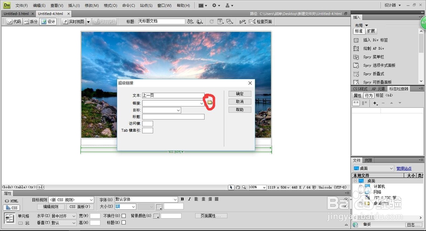Screen dimensions: 426x231
Task: Open the Font dropdown
Action: pos(175,199)
